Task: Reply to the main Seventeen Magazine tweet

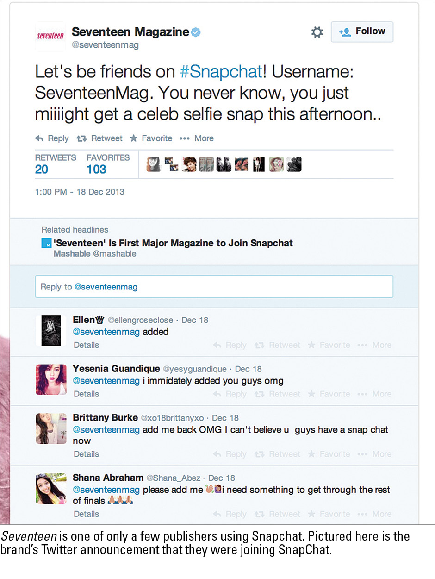Action: [52, 138]
